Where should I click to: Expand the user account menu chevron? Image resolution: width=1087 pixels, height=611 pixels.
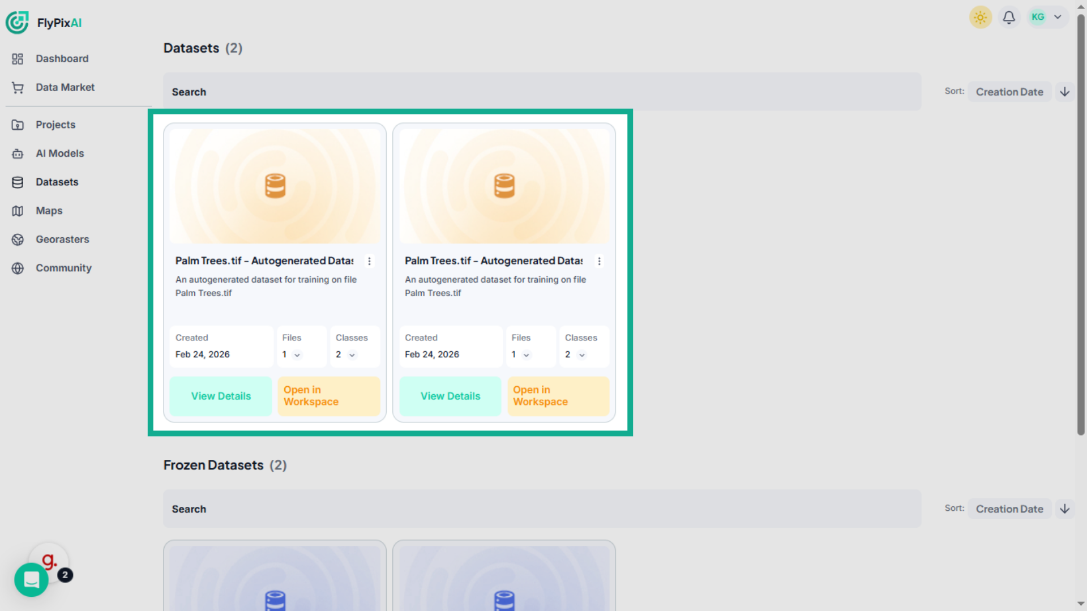point(1058,17)
